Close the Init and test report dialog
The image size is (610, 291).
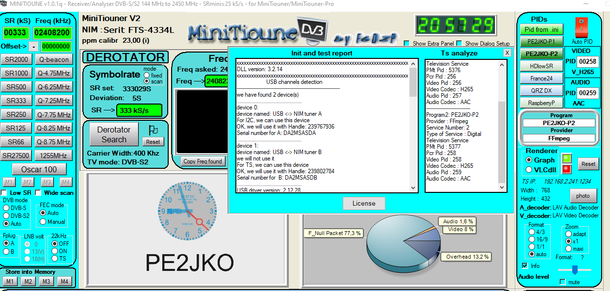pyautogui.click(x=507, y=53)
